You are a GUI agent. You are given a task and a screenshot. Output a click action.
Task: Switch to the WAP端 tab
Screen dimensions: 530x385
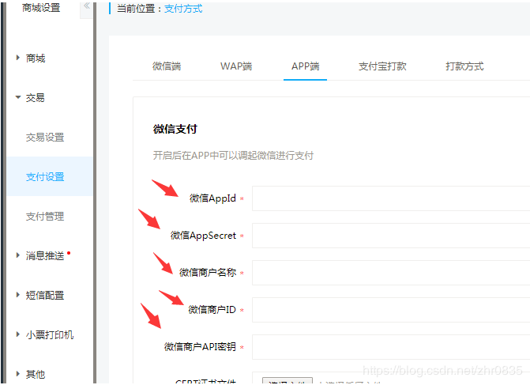236,66
